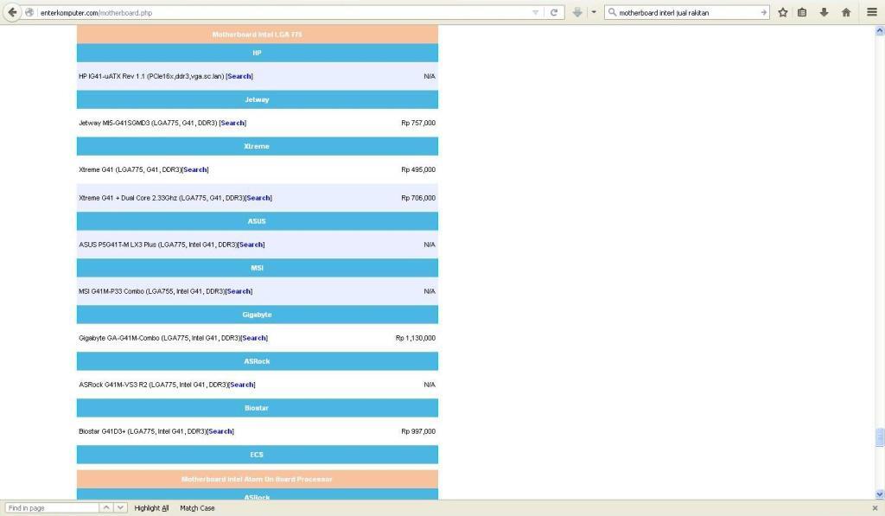This screenshot has width=885, height=516.
Task: Toggle Highlight All in find bar
Action: pos(151,508)
